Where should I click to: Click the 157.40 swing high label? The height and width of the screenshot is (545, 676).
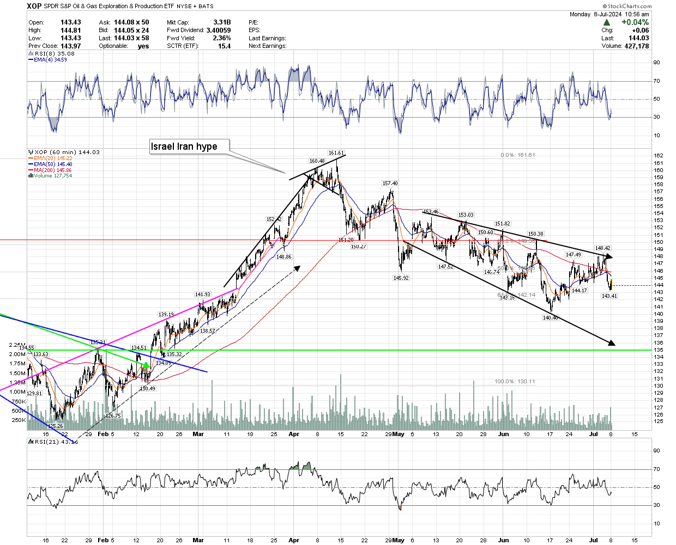(x=390, y=183)
